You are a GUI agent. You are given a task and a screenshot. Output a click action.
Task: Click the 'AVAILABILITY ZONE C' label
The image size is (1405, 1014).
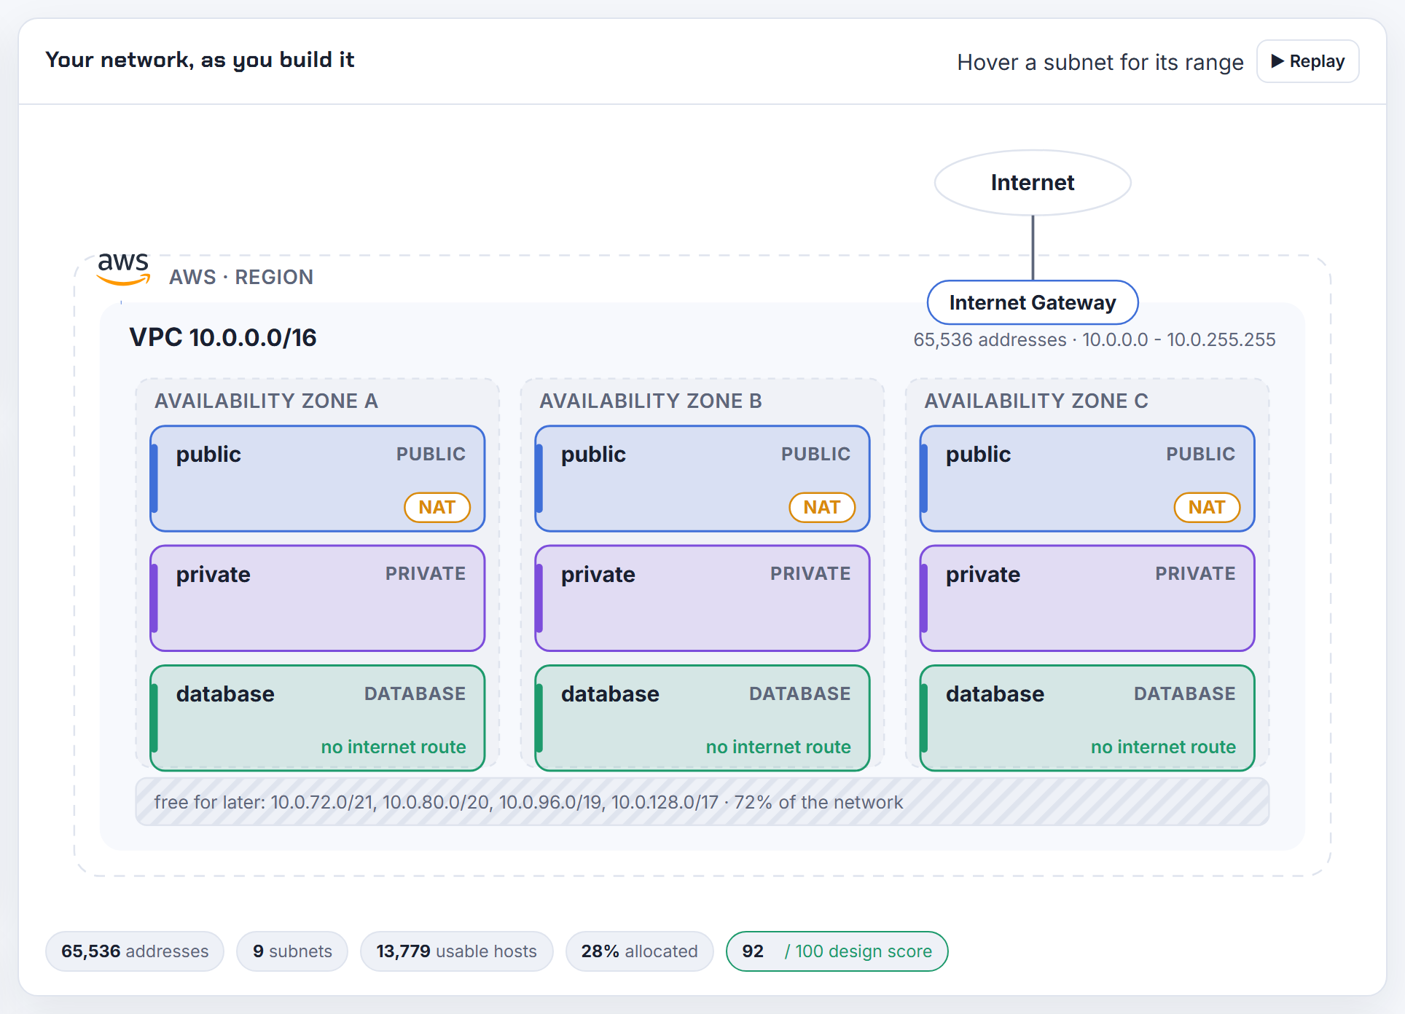pos(1036,401)
